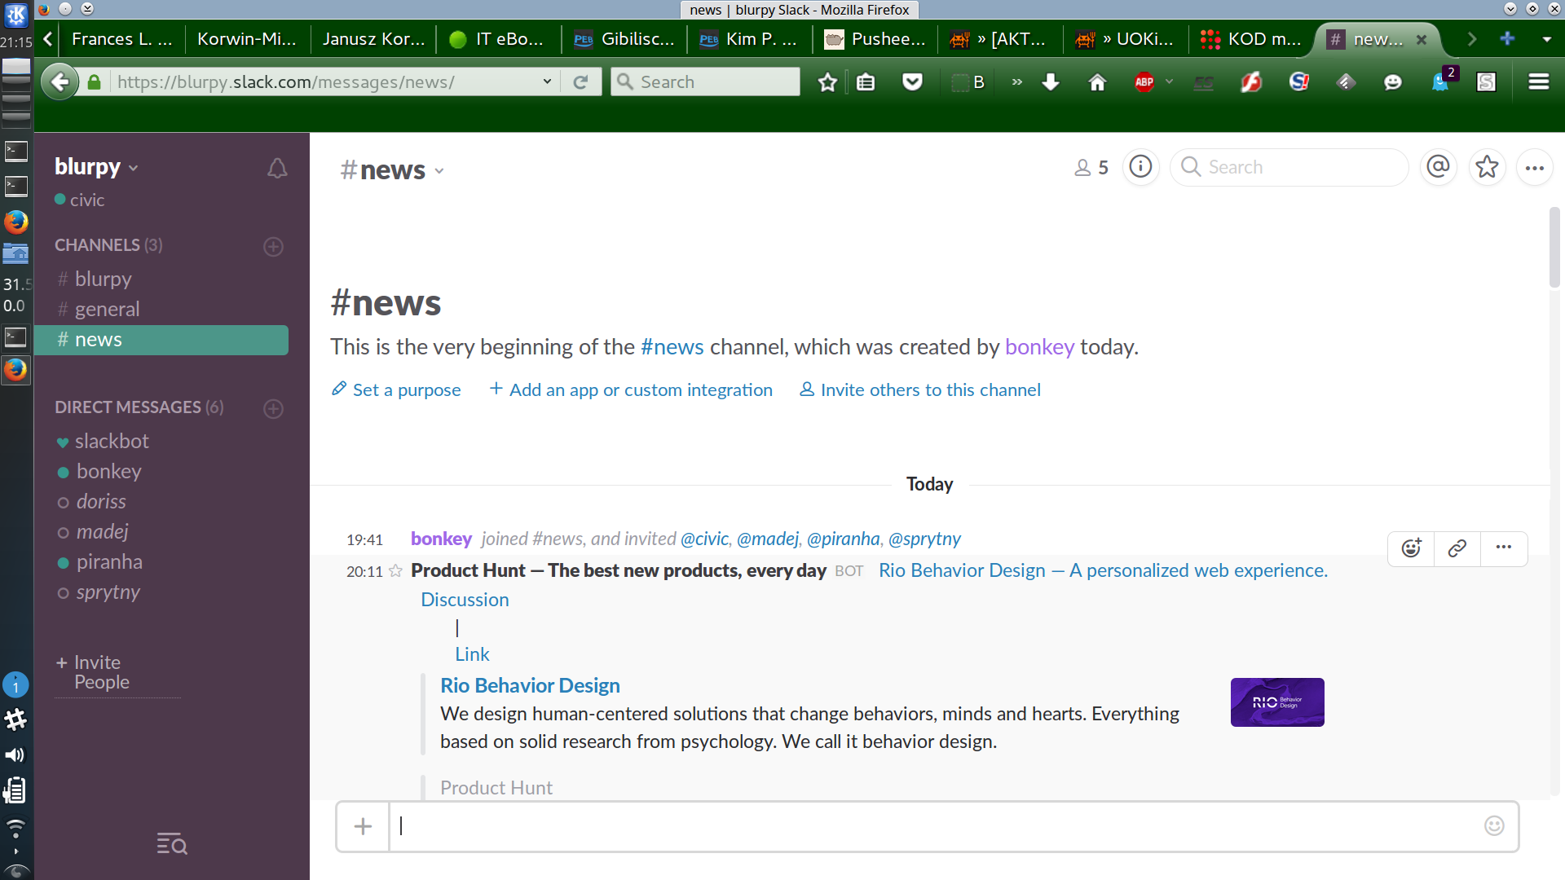Screen dimensions: 1565x880
Task: Open emoji picker in message box
Action: tap(1494, 826)
